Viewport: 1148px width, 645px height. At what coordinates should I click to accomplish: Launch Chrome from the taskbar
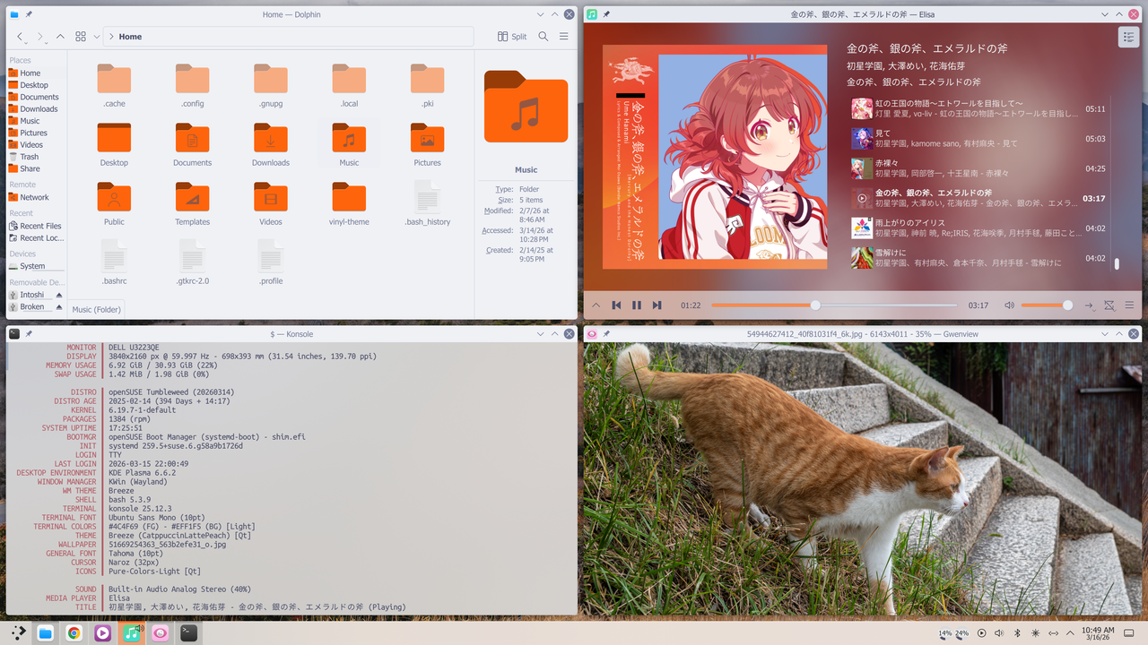click(x=74, y=632)
